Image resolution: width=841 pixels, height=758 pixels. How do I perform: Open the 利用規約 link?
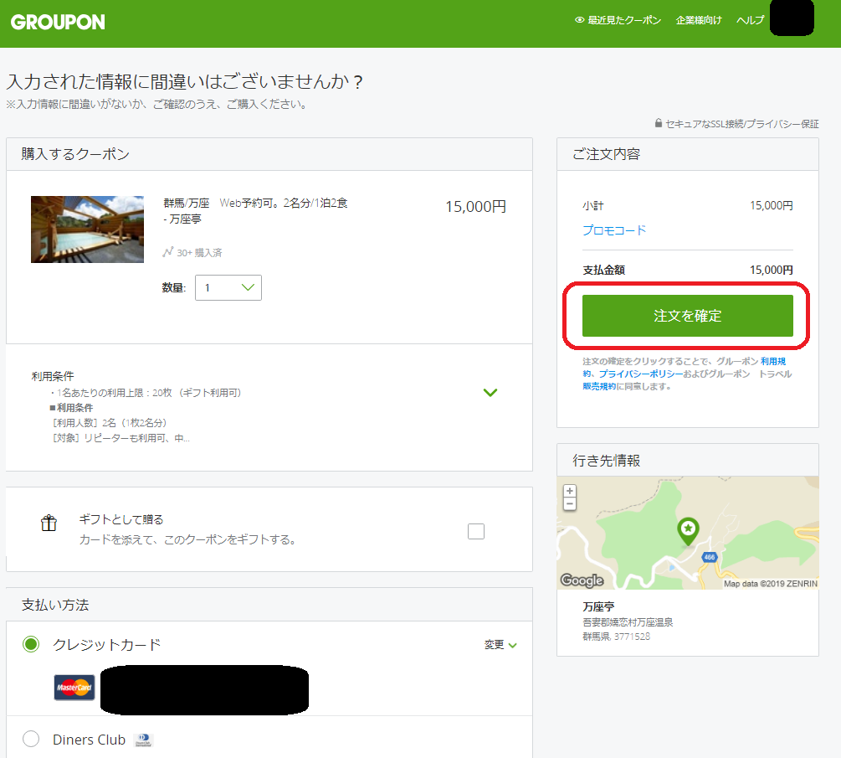click(773, 361)
